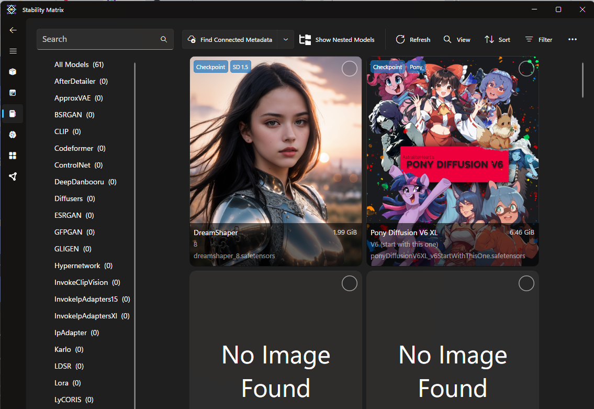Click the back arrow in sidebar

pos(13,30)
